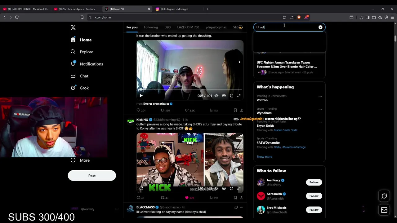Open the browser hamburger menu
This screenshot has height=223, width=397.
(x=392, y=17)
